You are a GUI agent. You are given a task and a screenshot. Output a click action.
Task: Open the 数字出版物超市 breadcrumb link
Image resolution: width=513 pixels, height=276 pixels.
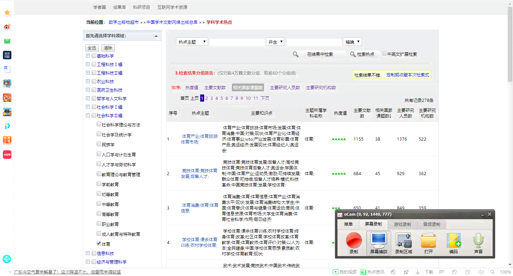124,22
